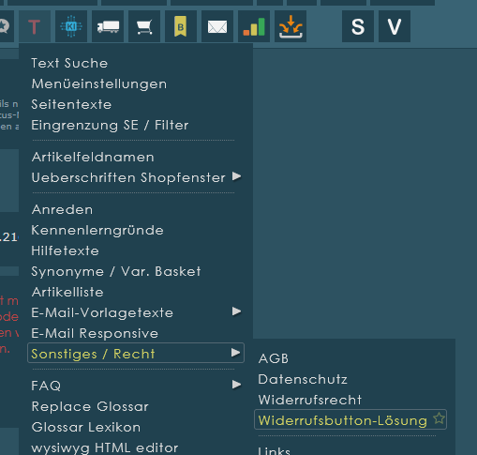Expand the Ueberschriften Shopfenster submenu arrow
Viewport: 477px width, 455px height.
[236, 176]
